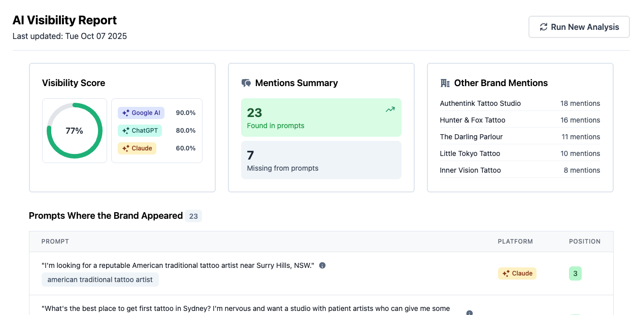
Task: Click the info icon beside the first tattoo prompt
Action: point(469,313)
